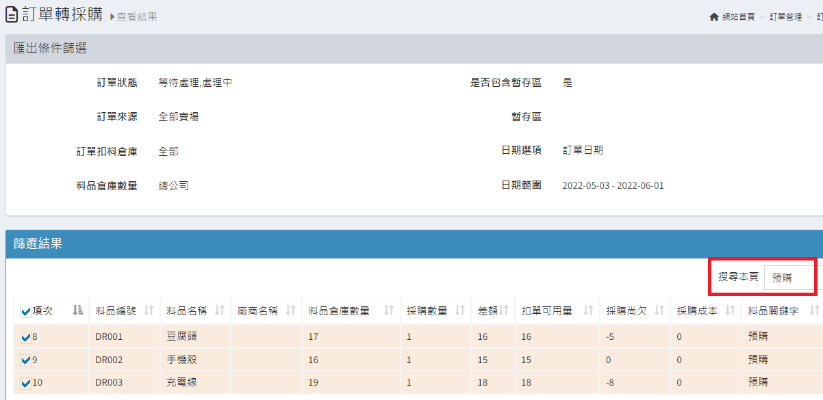The width and height of the screenshot is (823, 400).
Task: Click the home icon in breadcrumb
Action: pyautogui.click(x=714, y=16)
